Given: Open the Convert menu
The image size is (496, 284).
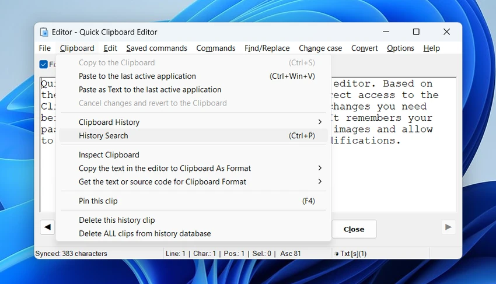Looking at the screenshot, I should click(x=364, y=48).
